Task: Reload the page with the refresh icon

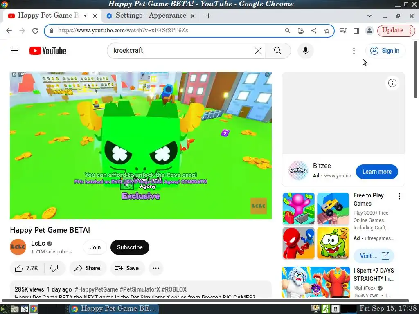Action: (x=35, y=30)
